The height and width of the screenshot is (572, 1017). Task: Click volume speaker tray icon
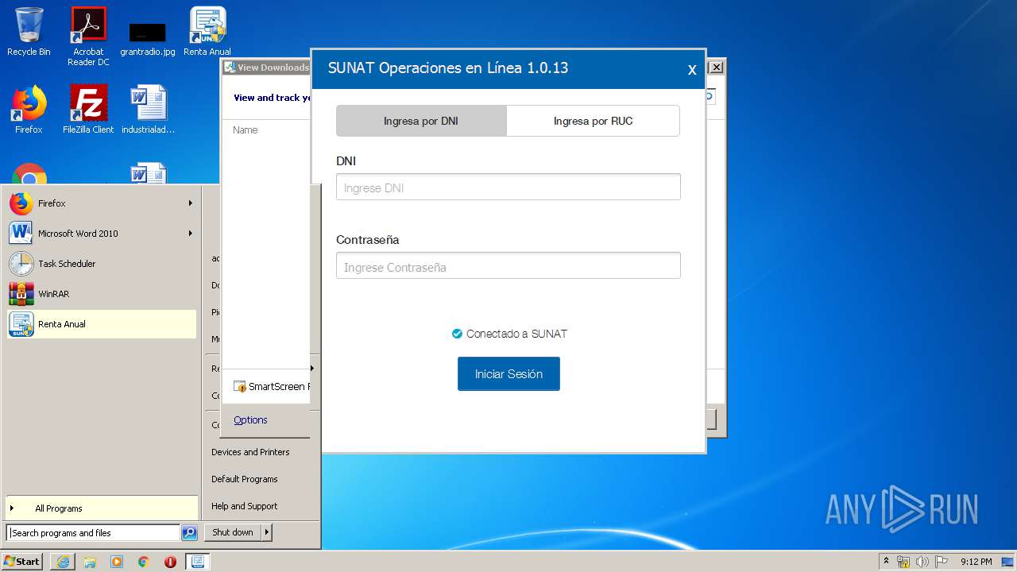tap(922, 562)
